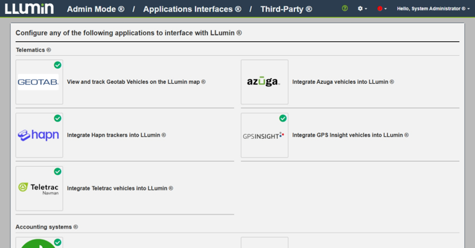Go to Admin Mode breadcrumb
The width and height of the screenshot is (475, 248).
point(96,9)
